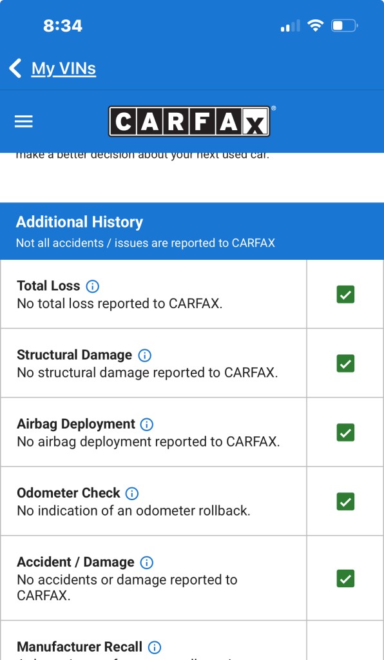This screenshot has width=384, height=660.
Task: Open the Odometer Check info icon
Action: point(132,493)
